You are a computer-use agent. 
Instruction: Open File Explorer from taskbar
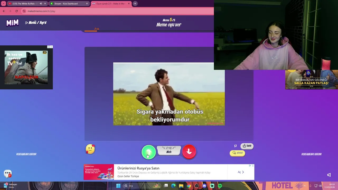pos(181,186)
